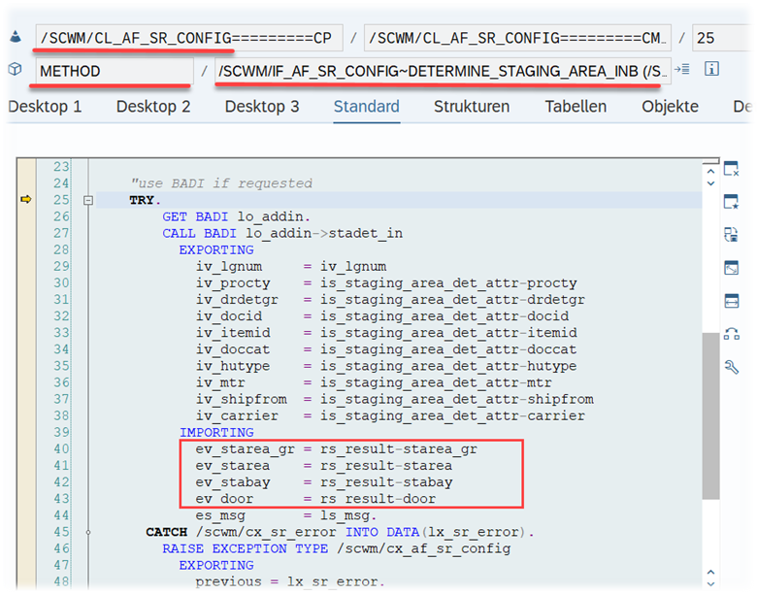
Task: Click the line number field showing 25
Action: [722, 38]
